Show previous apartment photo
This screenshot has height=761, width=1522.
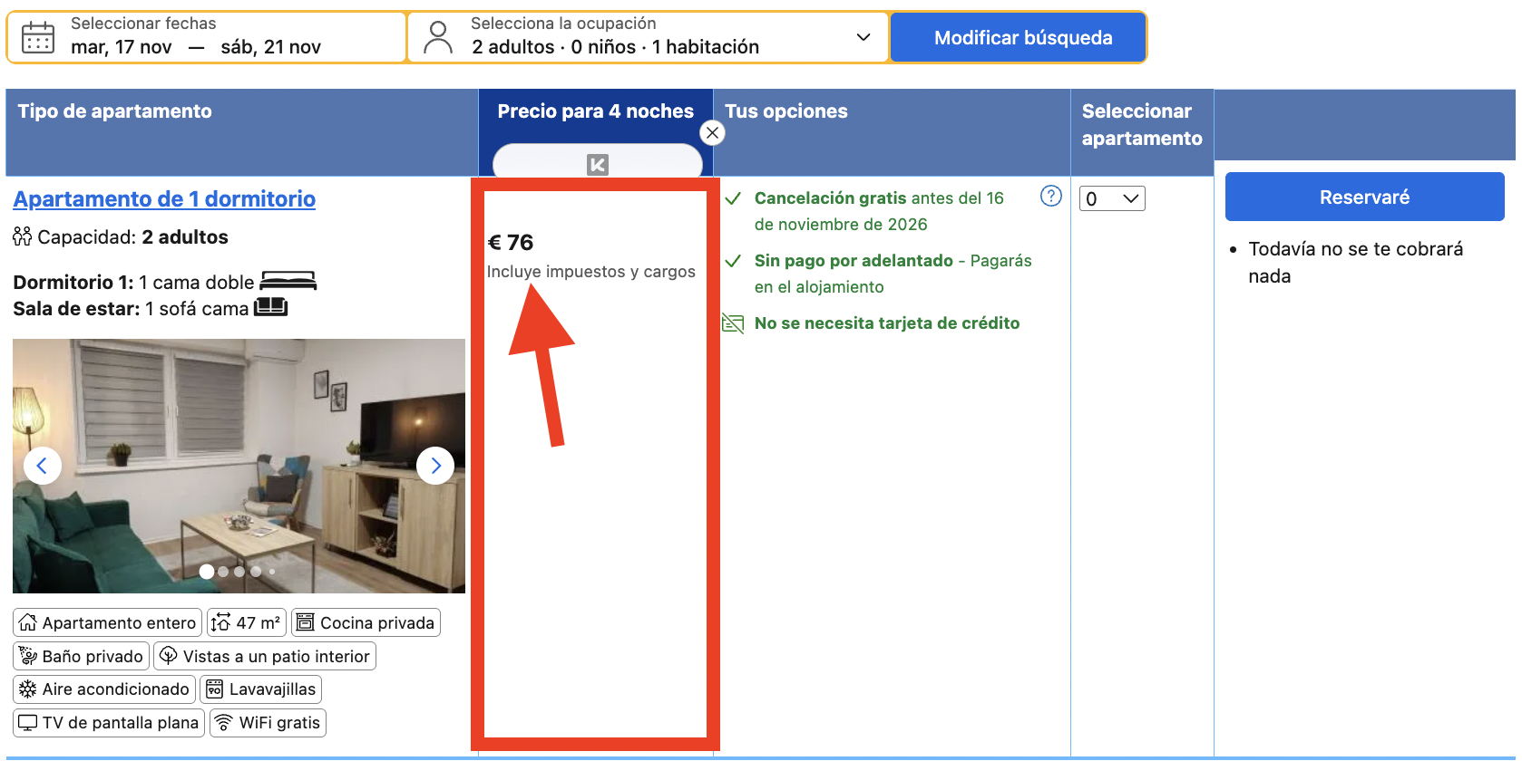point(42,466)
